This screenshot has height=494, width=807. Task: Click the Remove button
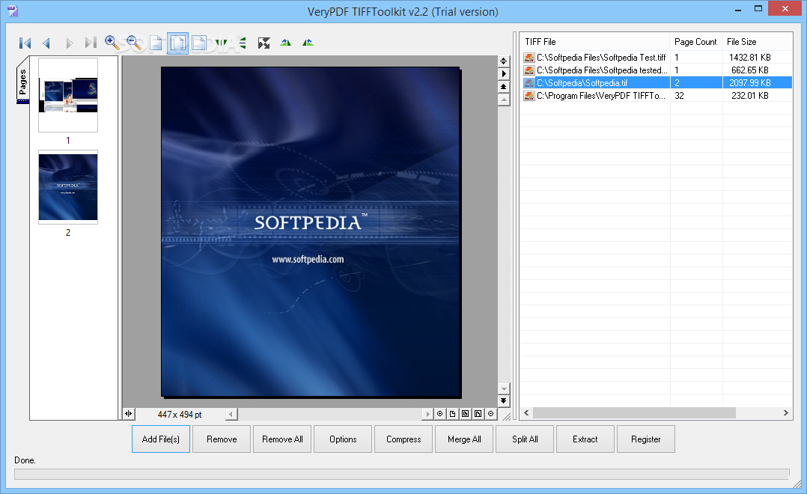pyautogui.click(x=222, y=439)
